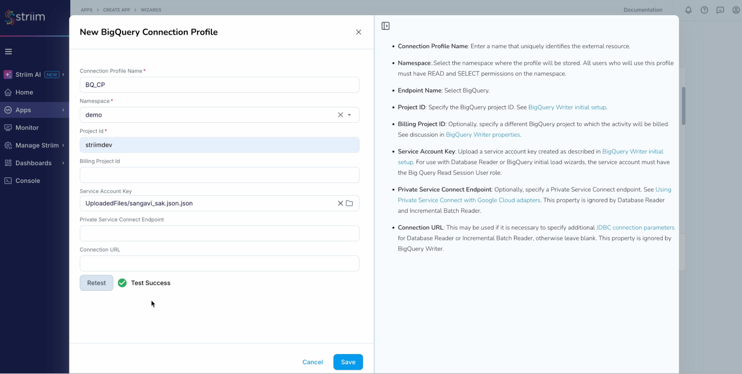Expand the Striim AI chevron
Viewport: 742px width, 374px height.
click(63, 74)
